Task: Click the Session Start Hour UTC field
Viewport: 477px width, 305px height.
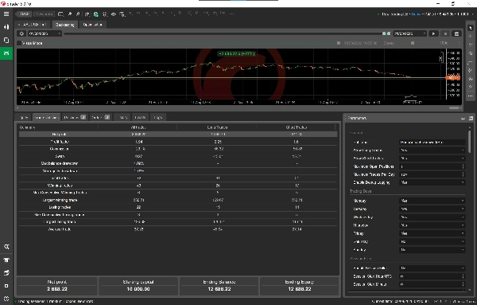Action: 432,276
